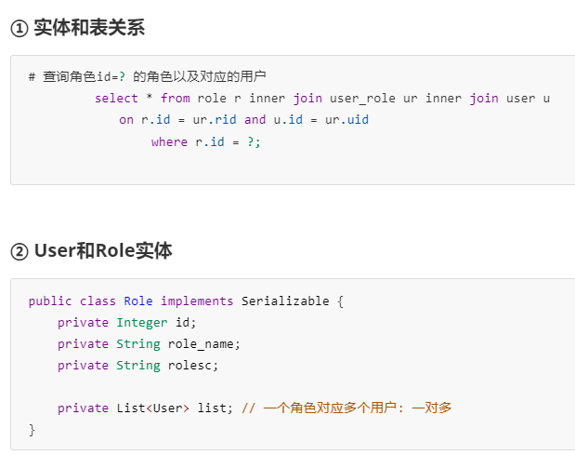Click 'user_role' table name in query
This screenshot has width=575, height=455.
pos(362,99)
